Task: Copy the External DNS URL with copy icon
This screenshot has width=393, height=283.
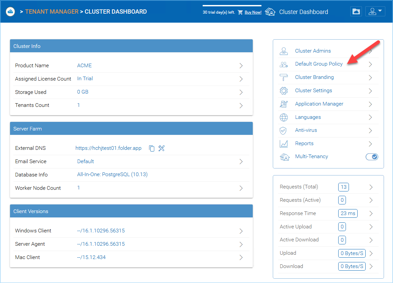Action: pyautogui.click(x=152, y=148)
